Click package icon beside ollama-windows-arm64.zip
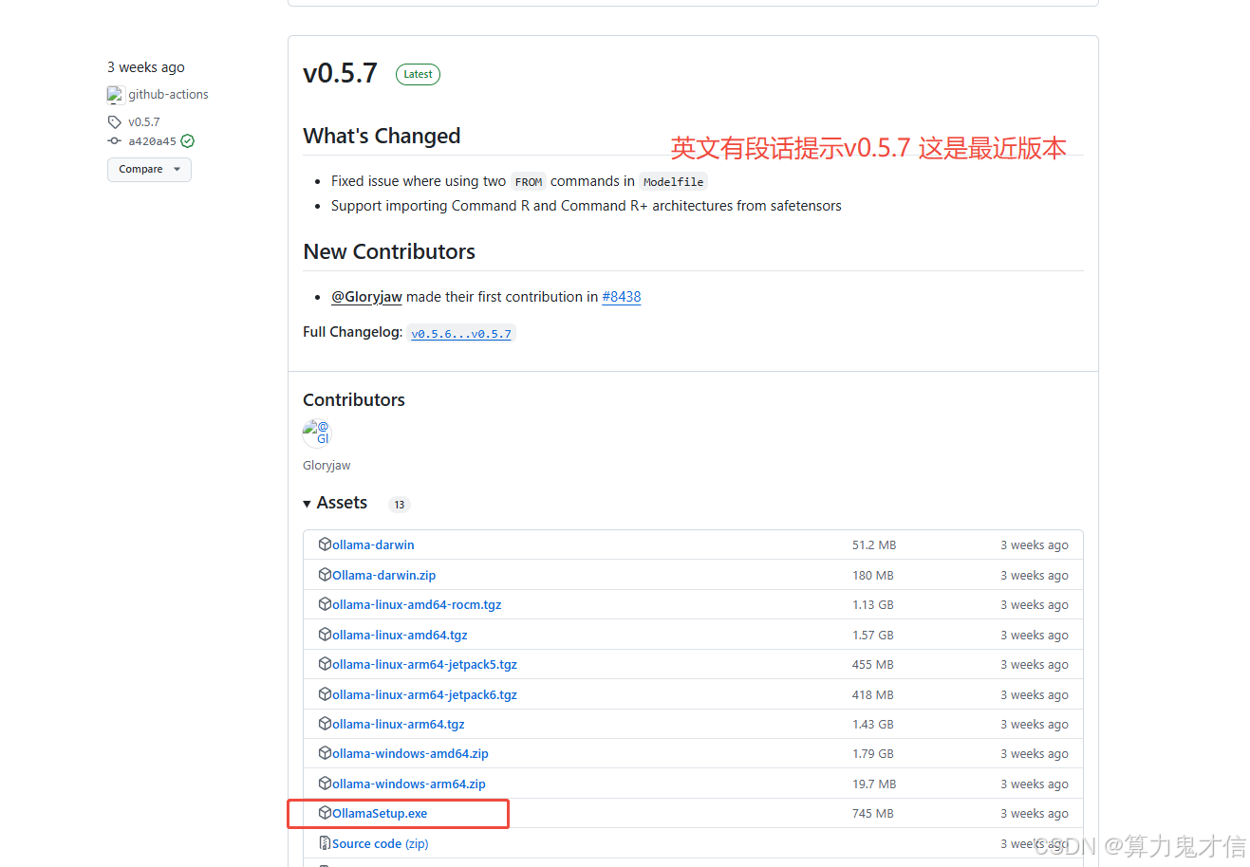 pos(325,784)
